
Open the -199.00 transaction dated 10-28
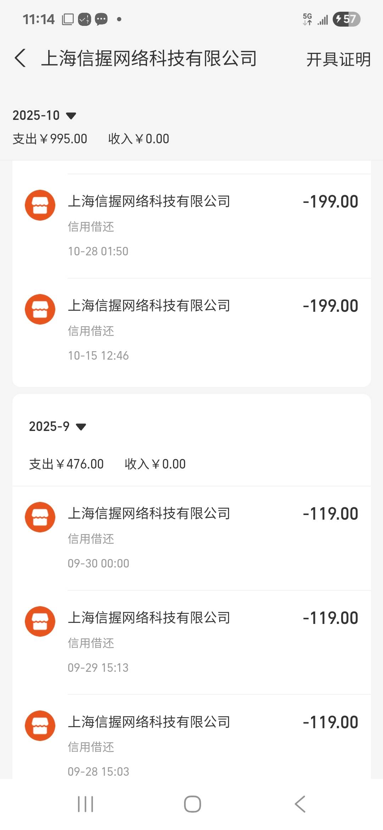[x=330, y=202]
